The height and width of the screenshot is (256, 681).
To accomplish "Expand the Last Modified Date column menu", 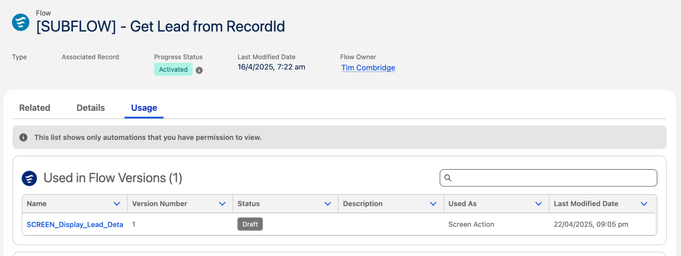I will 644,204.
